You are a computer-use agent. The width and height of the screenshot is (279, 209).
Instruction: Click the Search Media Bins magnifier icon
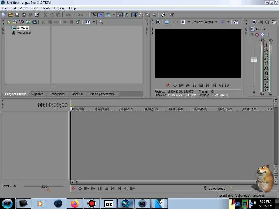101,22
